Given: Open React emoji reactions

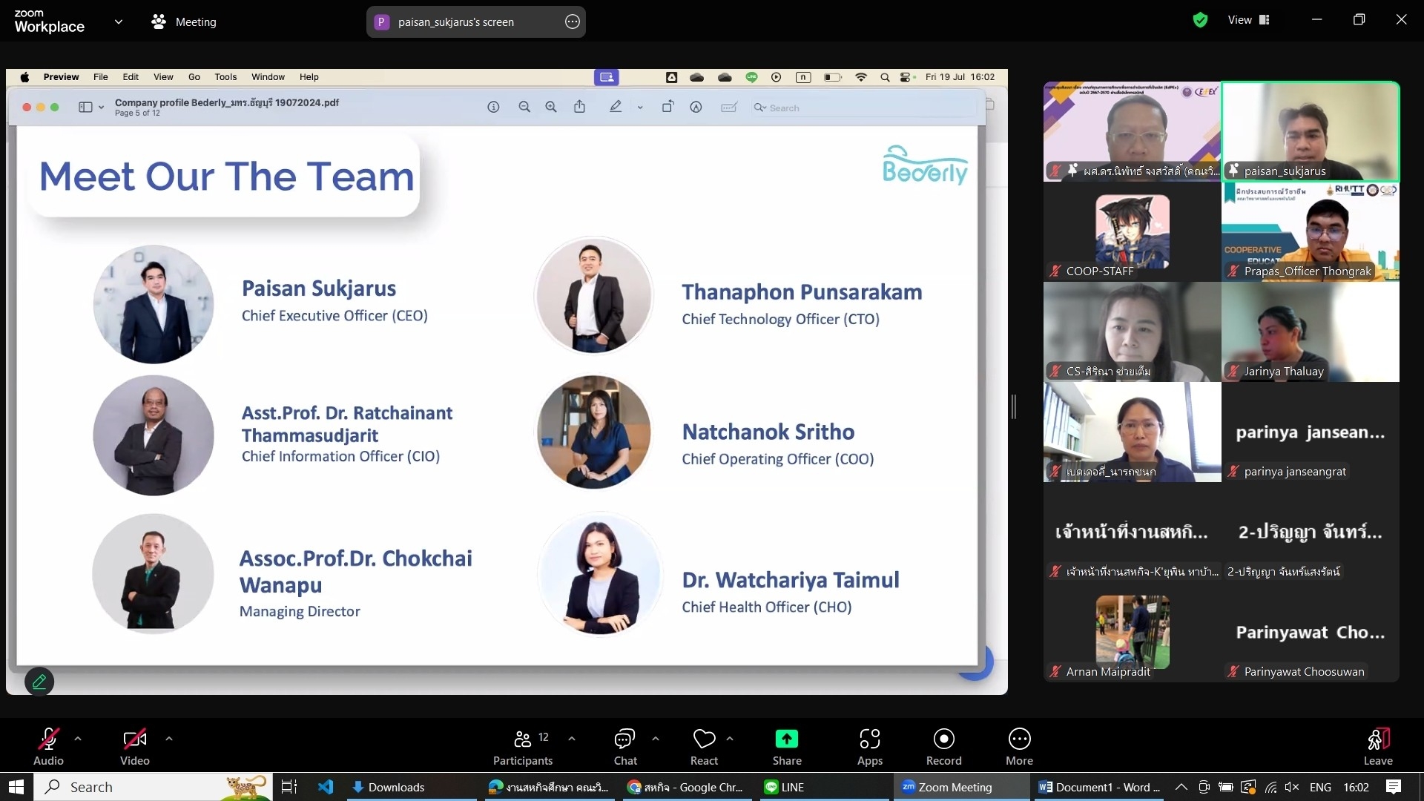Looking at the screenshot, I should tap(704, 747).
